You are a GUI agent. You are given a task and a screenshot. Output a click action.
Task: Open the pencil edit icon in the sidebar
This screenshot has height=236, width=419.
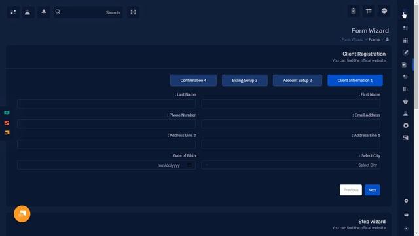click(x=405, y=52)
